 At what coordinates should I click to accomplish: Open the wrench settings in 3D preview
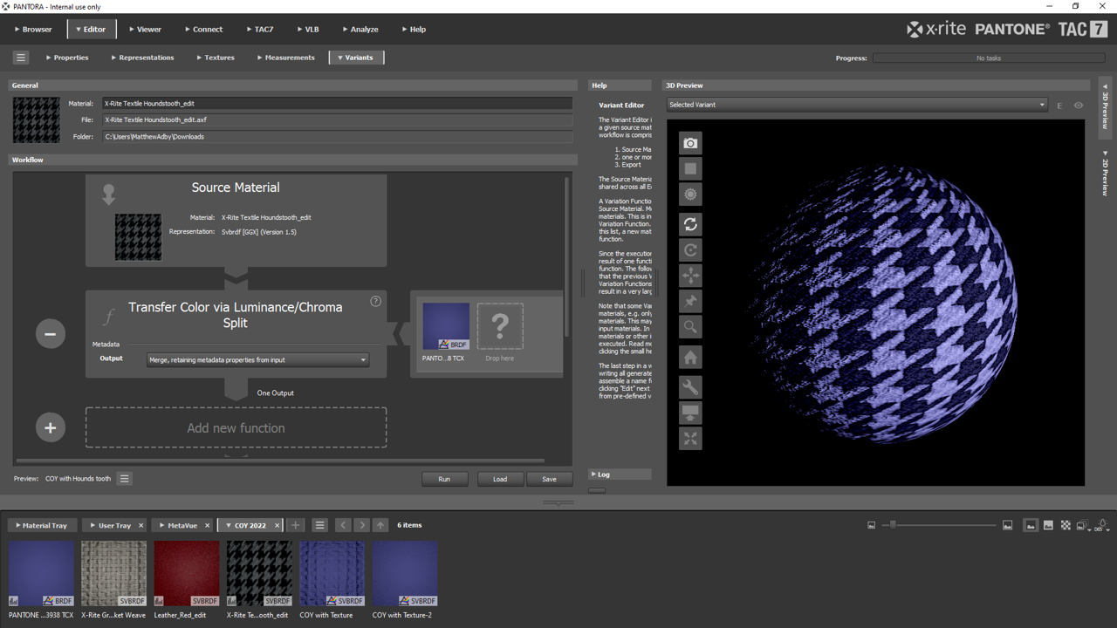(690, 387)
